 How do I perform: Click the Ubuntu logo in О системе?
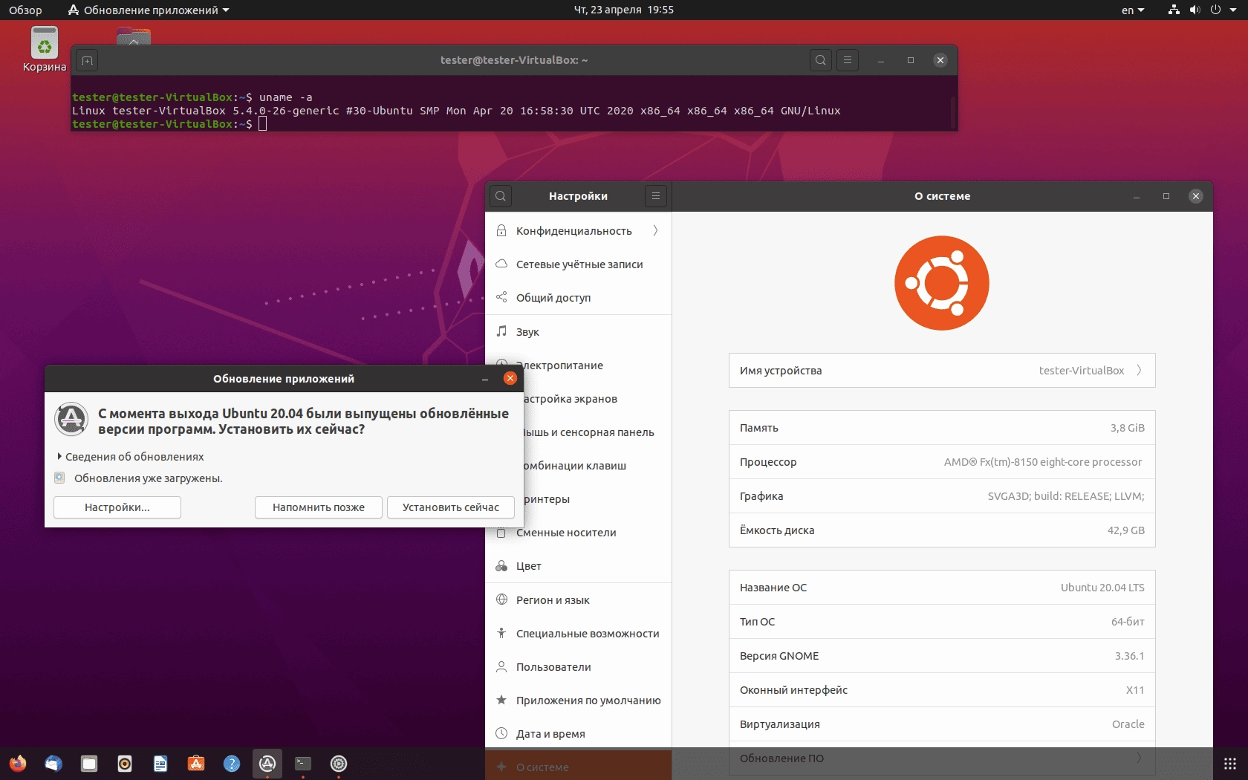coord(942,283)
